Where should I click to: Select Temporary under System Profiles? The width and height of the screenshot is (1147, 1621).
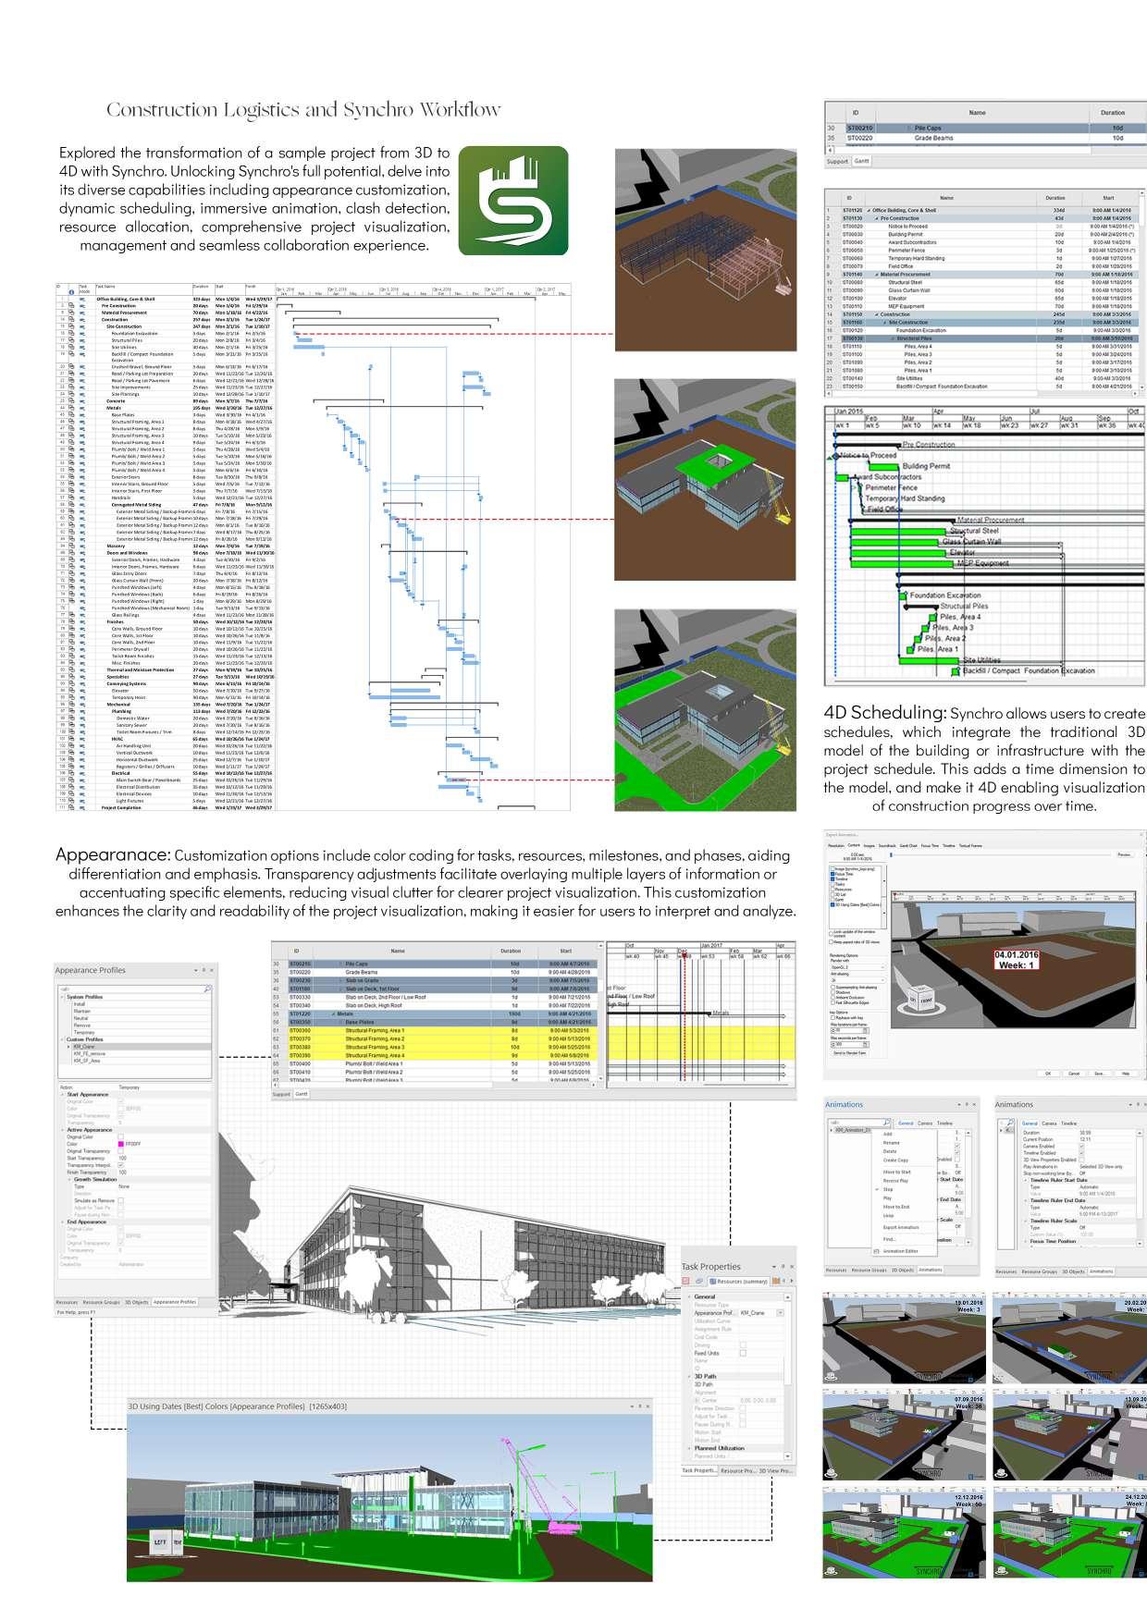tap(84, 1032)
